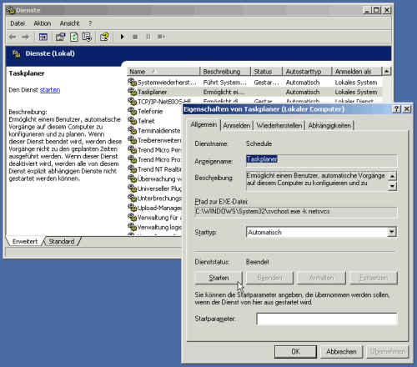Switch to the Wiederherstellen tab

coord(279,126)
